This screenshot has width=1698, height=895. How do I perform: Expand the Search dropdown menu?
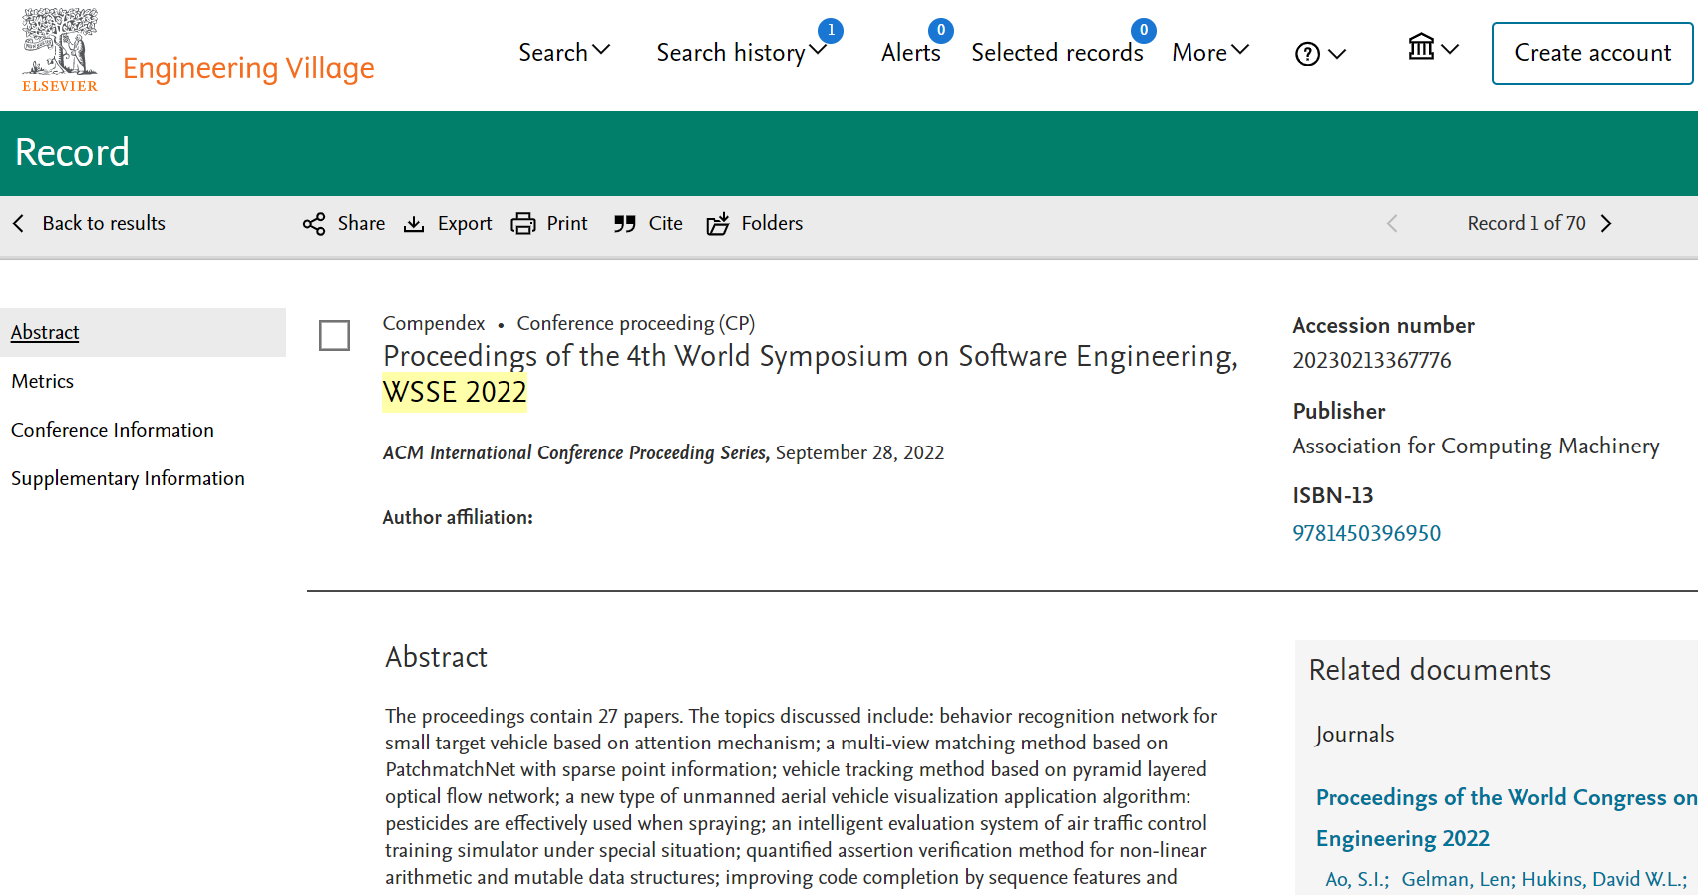pos(564,52)
